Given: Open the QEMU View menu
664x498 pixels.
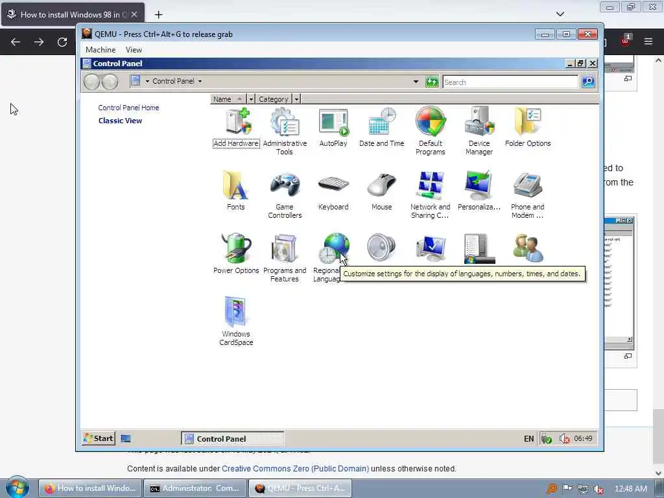Looking at the screenshot, I should (x=134, y=49).
